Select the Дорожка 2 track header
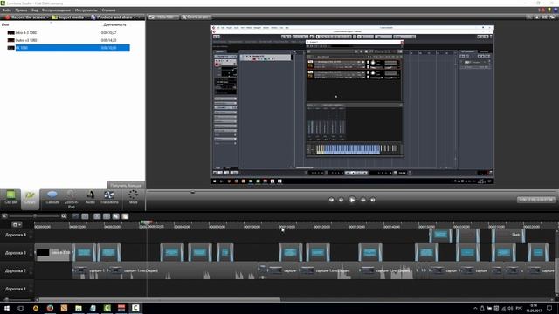Screen dimensions: 559x314 (16, 270)
